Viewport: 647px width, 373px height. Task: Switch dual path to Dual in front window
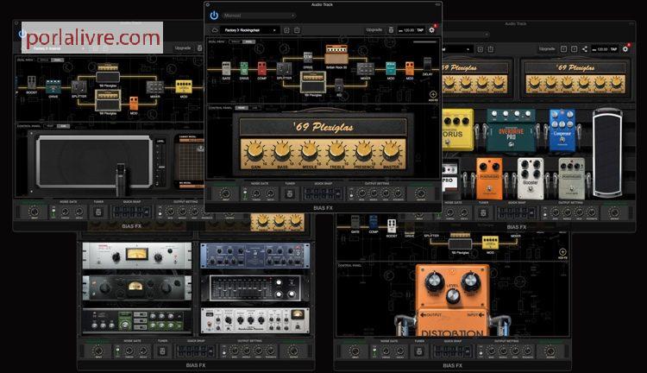click(x=248, y=41)
